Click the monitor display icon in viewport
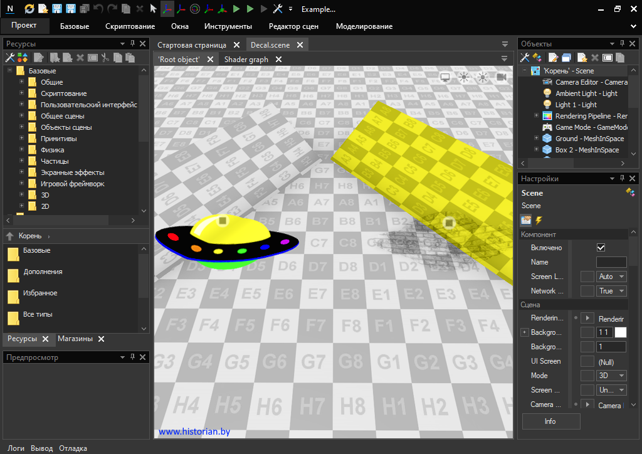Image resolution: width=642 pixels, height=454 pixels. click(445, 77)
